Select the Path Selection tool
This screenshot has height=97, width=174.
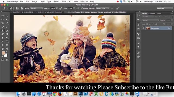(x=2, y=45)
